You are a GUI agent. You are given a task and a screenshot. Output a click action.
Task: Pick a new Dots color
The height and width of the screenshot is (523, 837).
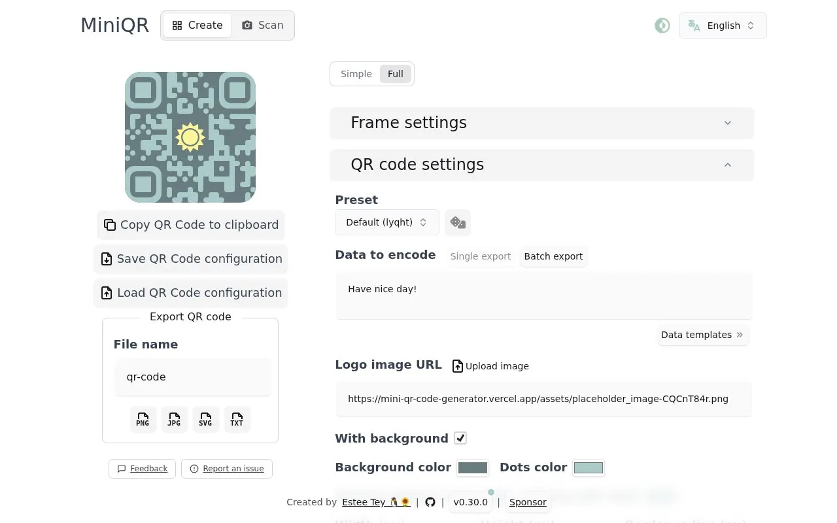click(x=588, y=467)
